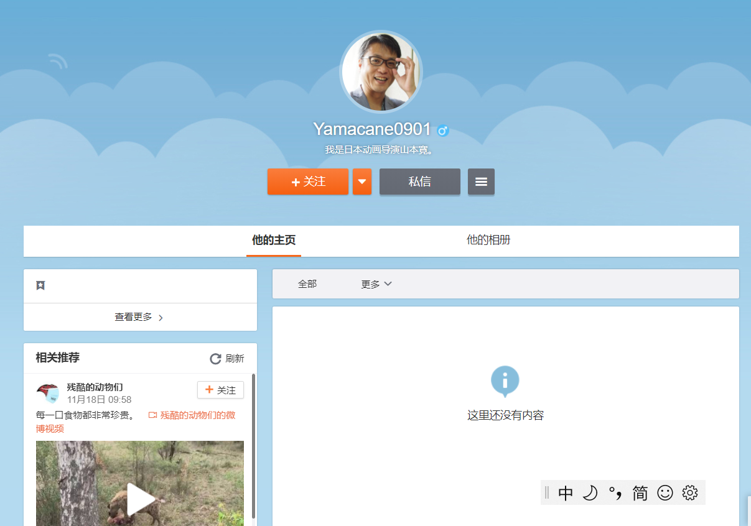Open the input method settings gear
The image size is (751, 526).
[689, 493]
